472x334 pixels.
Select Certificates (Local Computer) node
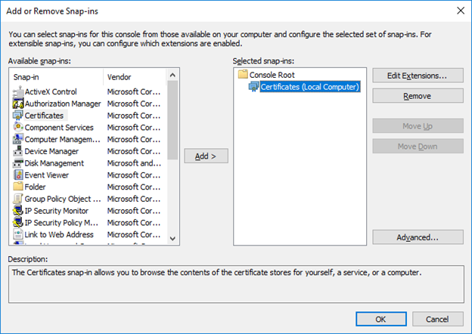tap(309, 87)
